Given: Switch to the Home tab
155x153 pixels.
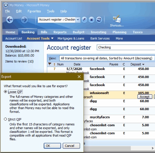Looking at the screenshot, I should (10, 32).
